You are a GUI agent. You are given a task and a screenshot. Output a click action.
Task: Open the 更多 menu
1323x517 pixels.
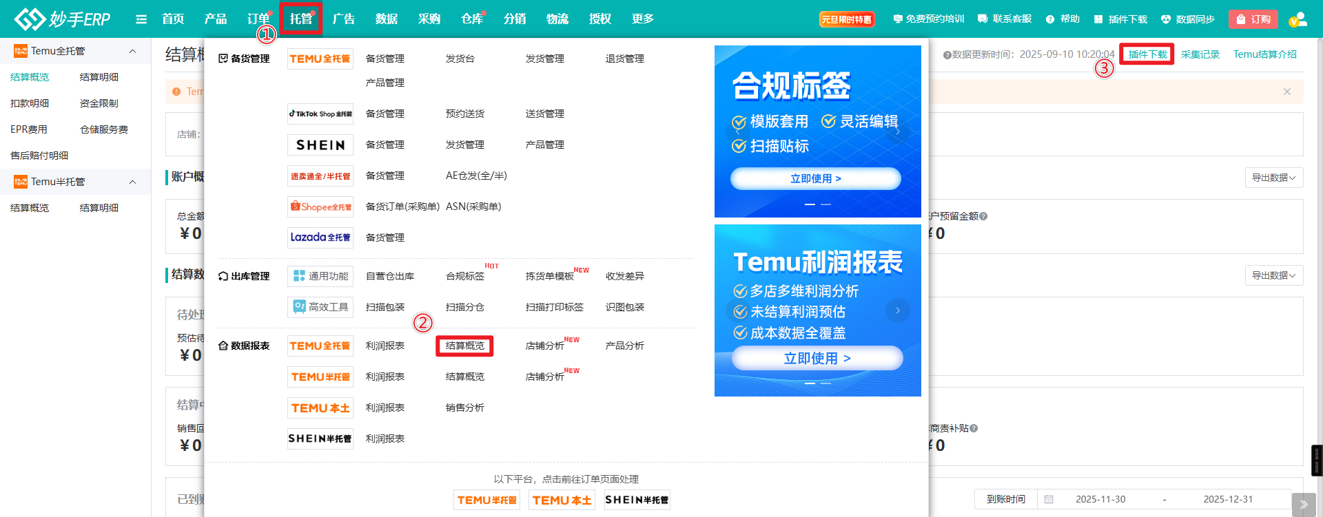coord(643,19)
